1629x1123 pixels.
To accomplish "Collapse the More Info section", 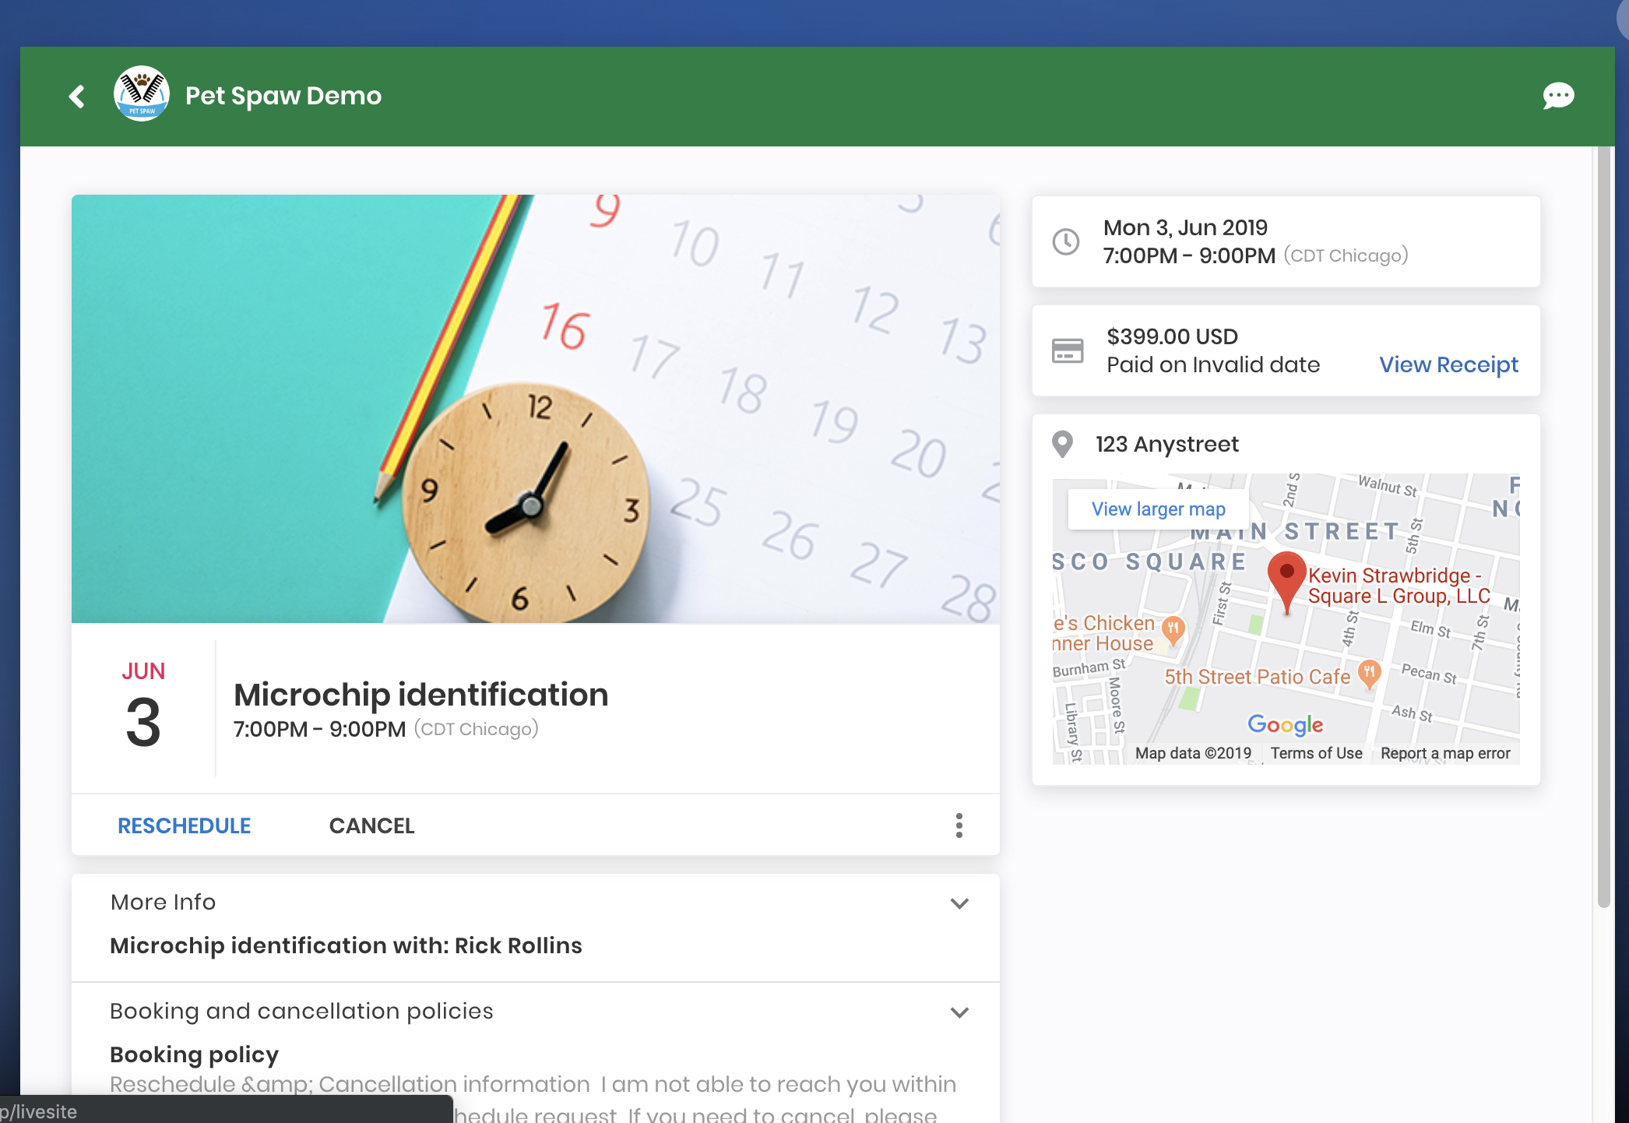I will (959, 903).
